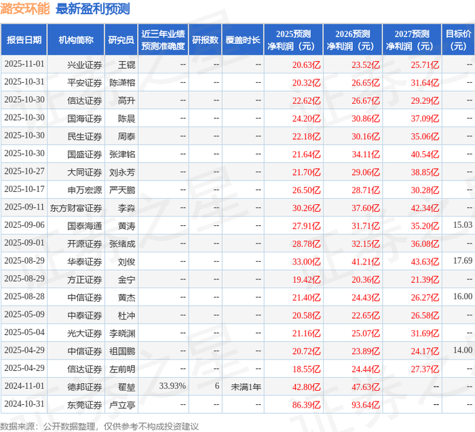Select the date cell 2025-10-27
The image size is (475, 432).
24,172
